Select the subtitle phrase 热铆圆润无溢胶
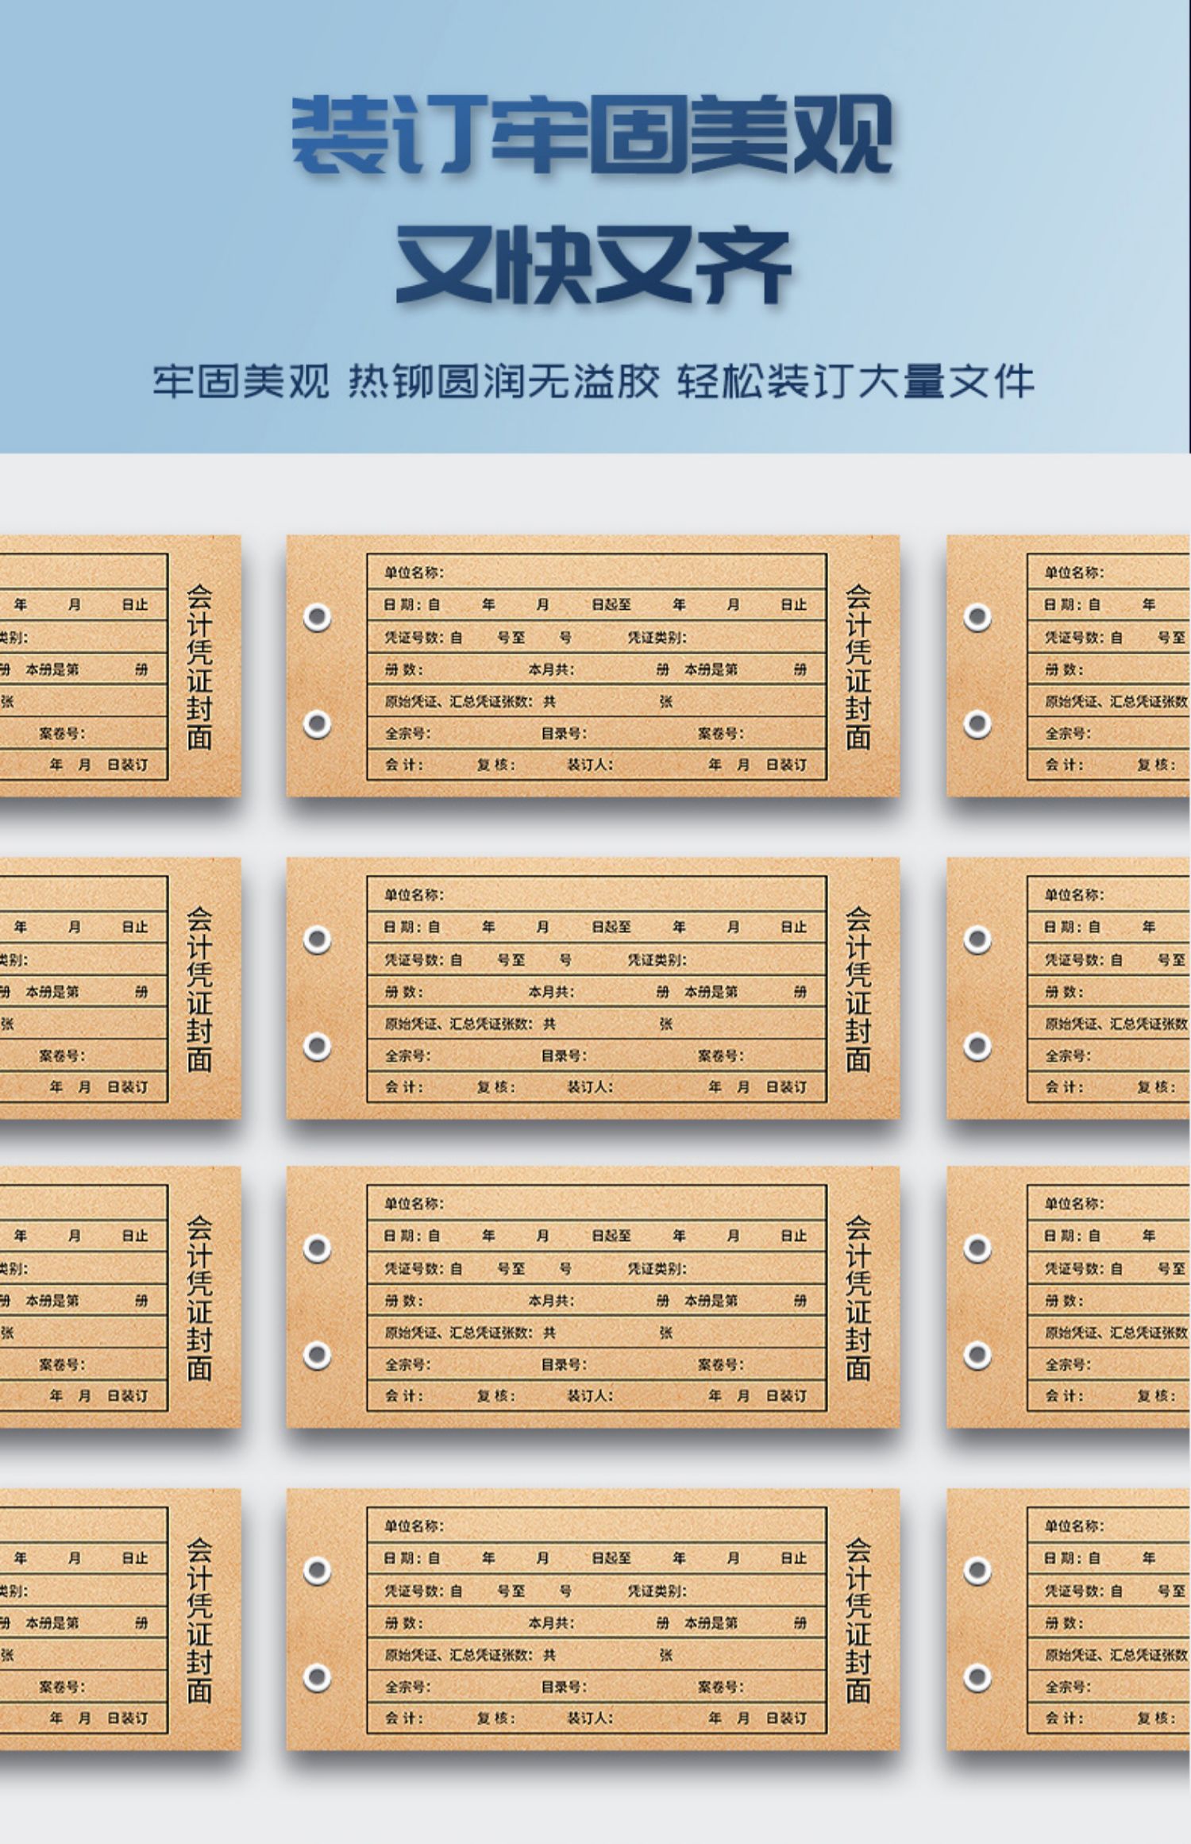Screen dimensions: 1191x1844 pyautogui.click(x=504, y=382)
